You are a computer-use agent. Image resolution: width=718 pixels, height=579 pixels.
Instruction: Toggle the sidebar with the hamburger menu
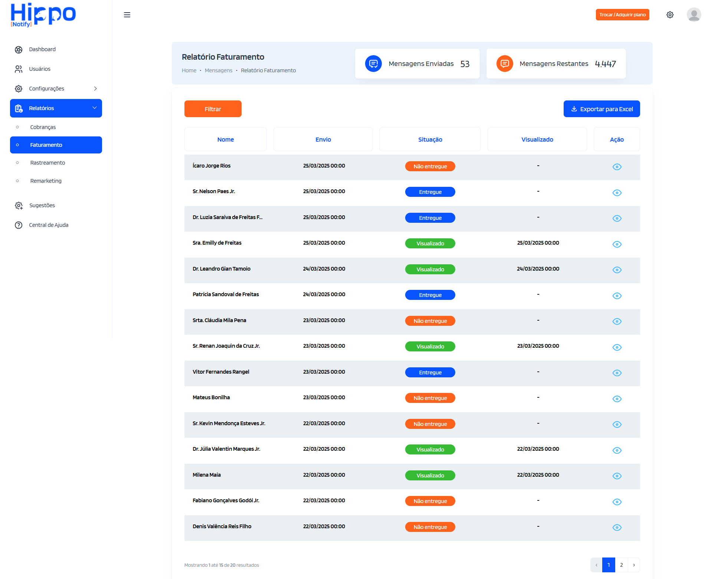tap(127, 14)
